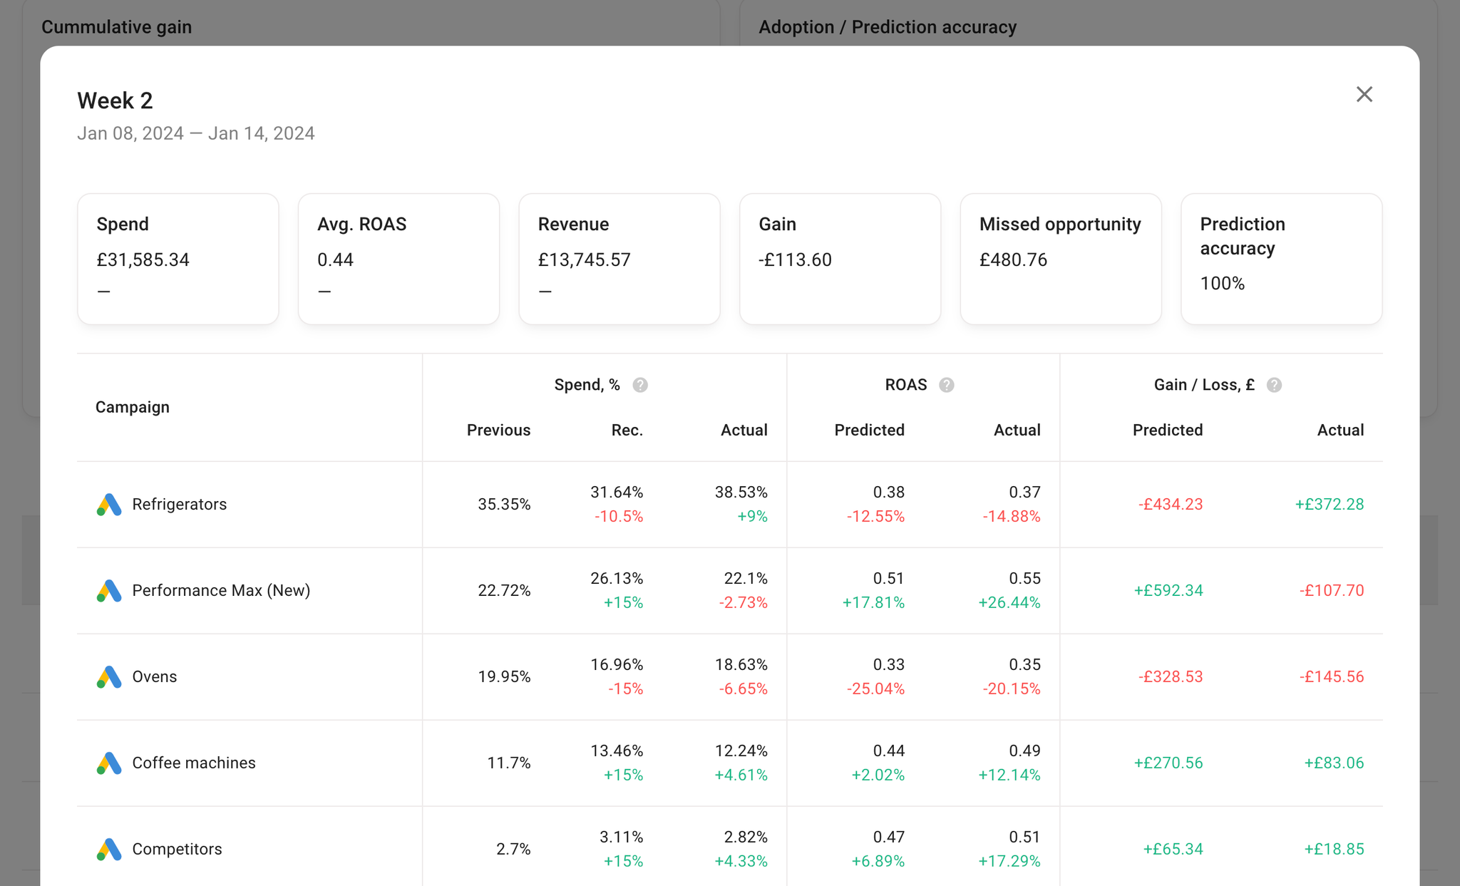Image resolution: width=1460 pixels, height=886 pixels.
Task: Click the Rec. spend column header
Action: [x=627, y=430]
